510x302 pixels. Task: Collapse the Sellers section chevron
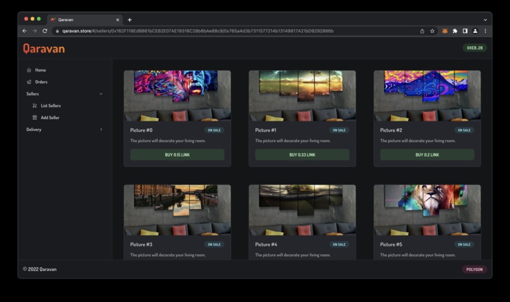point(101,94)
